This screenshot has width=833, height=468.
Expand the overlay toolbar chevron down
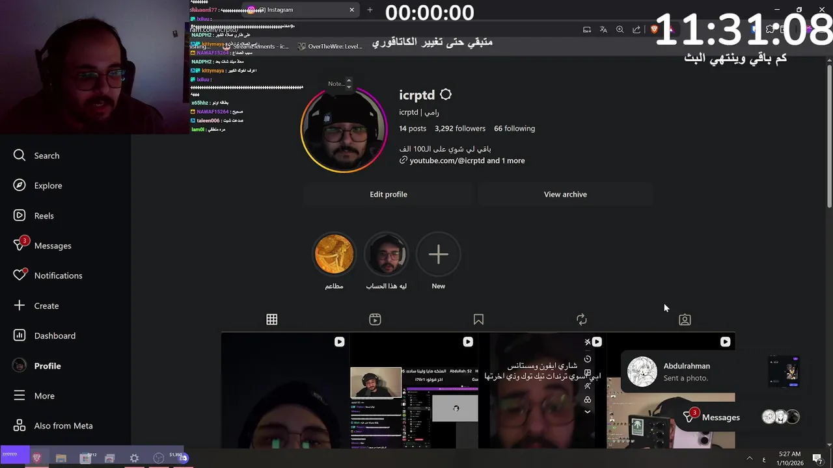click(x=588, y=411)
